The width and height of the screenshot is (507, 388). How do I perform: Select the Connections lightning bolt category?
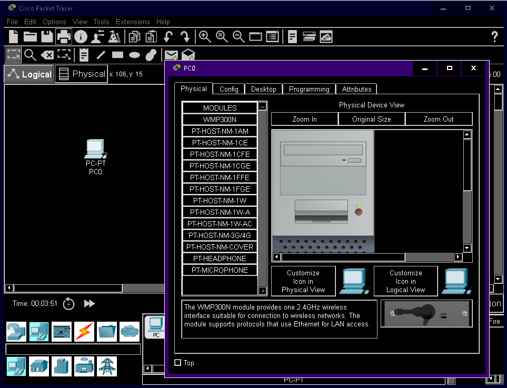tap(84, 332)
